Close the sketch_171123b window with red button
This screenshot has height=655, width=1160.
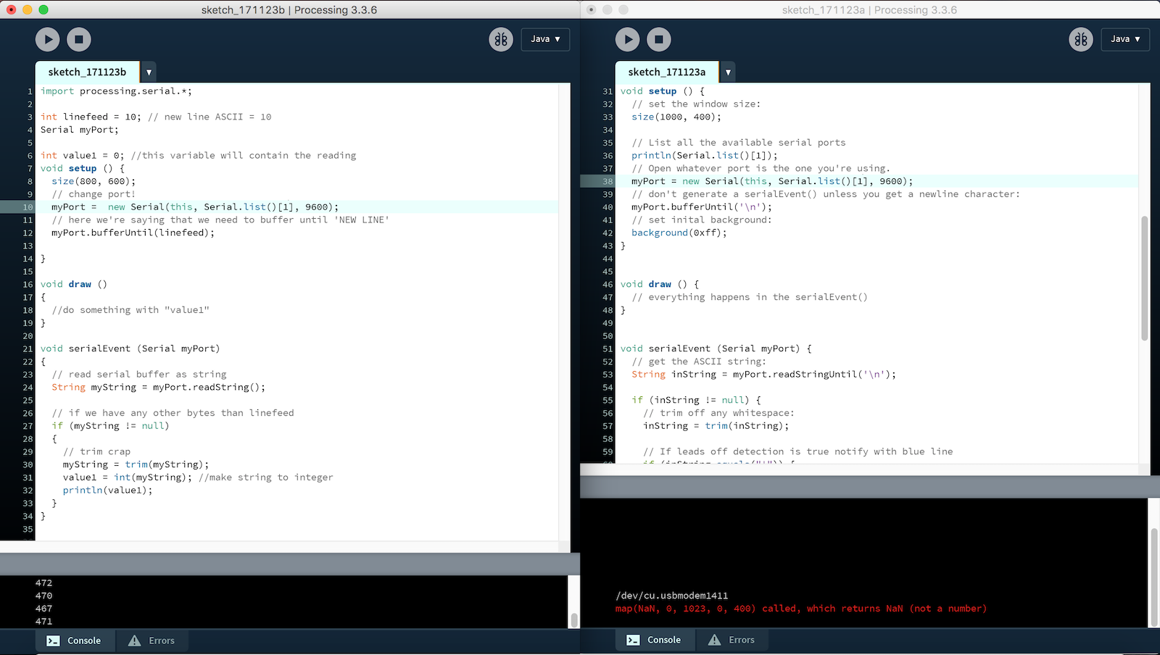(x=11, y=9)
